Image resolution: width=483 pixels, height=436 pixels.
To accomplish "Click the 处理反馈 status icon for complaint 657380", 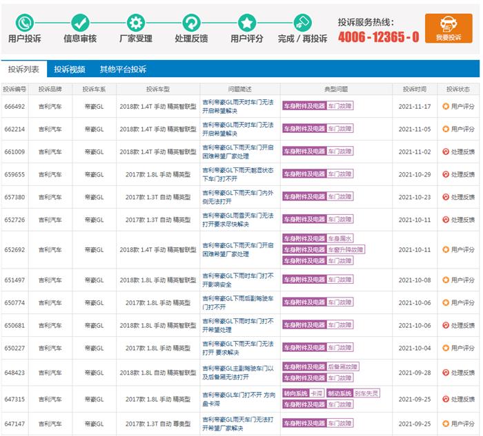I will click(x=446, y=197).
